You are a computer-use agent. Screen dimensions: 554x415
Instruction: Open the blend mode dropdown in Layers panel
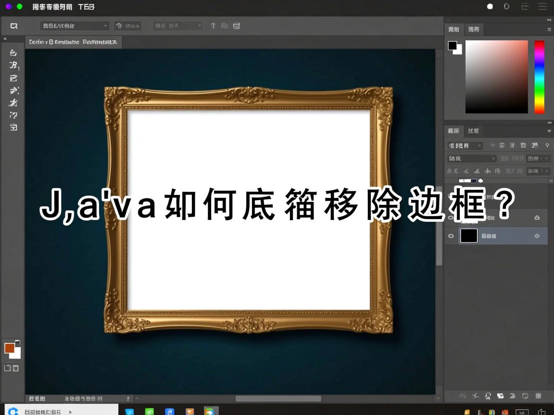point(470,158)
